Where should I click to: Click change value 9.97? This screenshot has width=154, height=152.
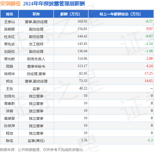click(x=149, y=29)
